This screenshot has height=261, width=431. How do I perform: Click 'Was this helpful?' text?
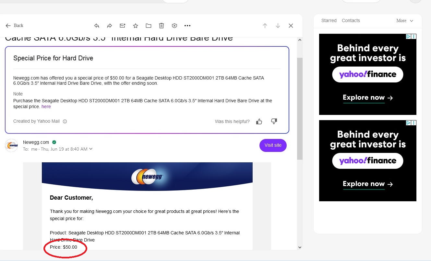click(232, 121)
